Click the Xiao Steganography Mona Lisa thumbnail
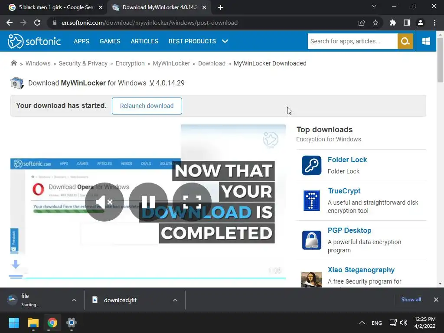This screenshot has width=444, height=333. 311,280
